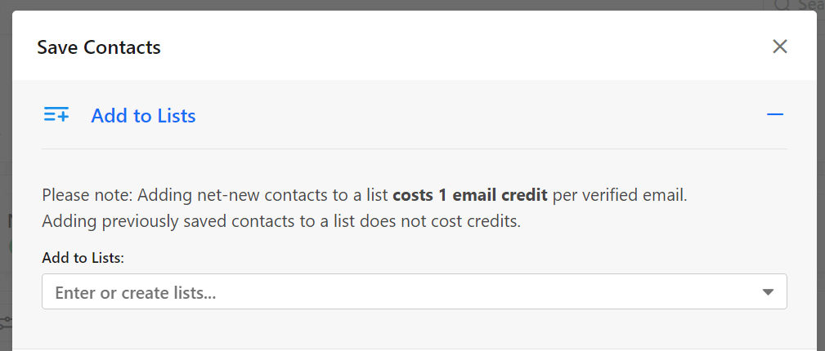825x351 pixels.
Task: Click the gray panel area below lists field
Action: tap(414, 328)
